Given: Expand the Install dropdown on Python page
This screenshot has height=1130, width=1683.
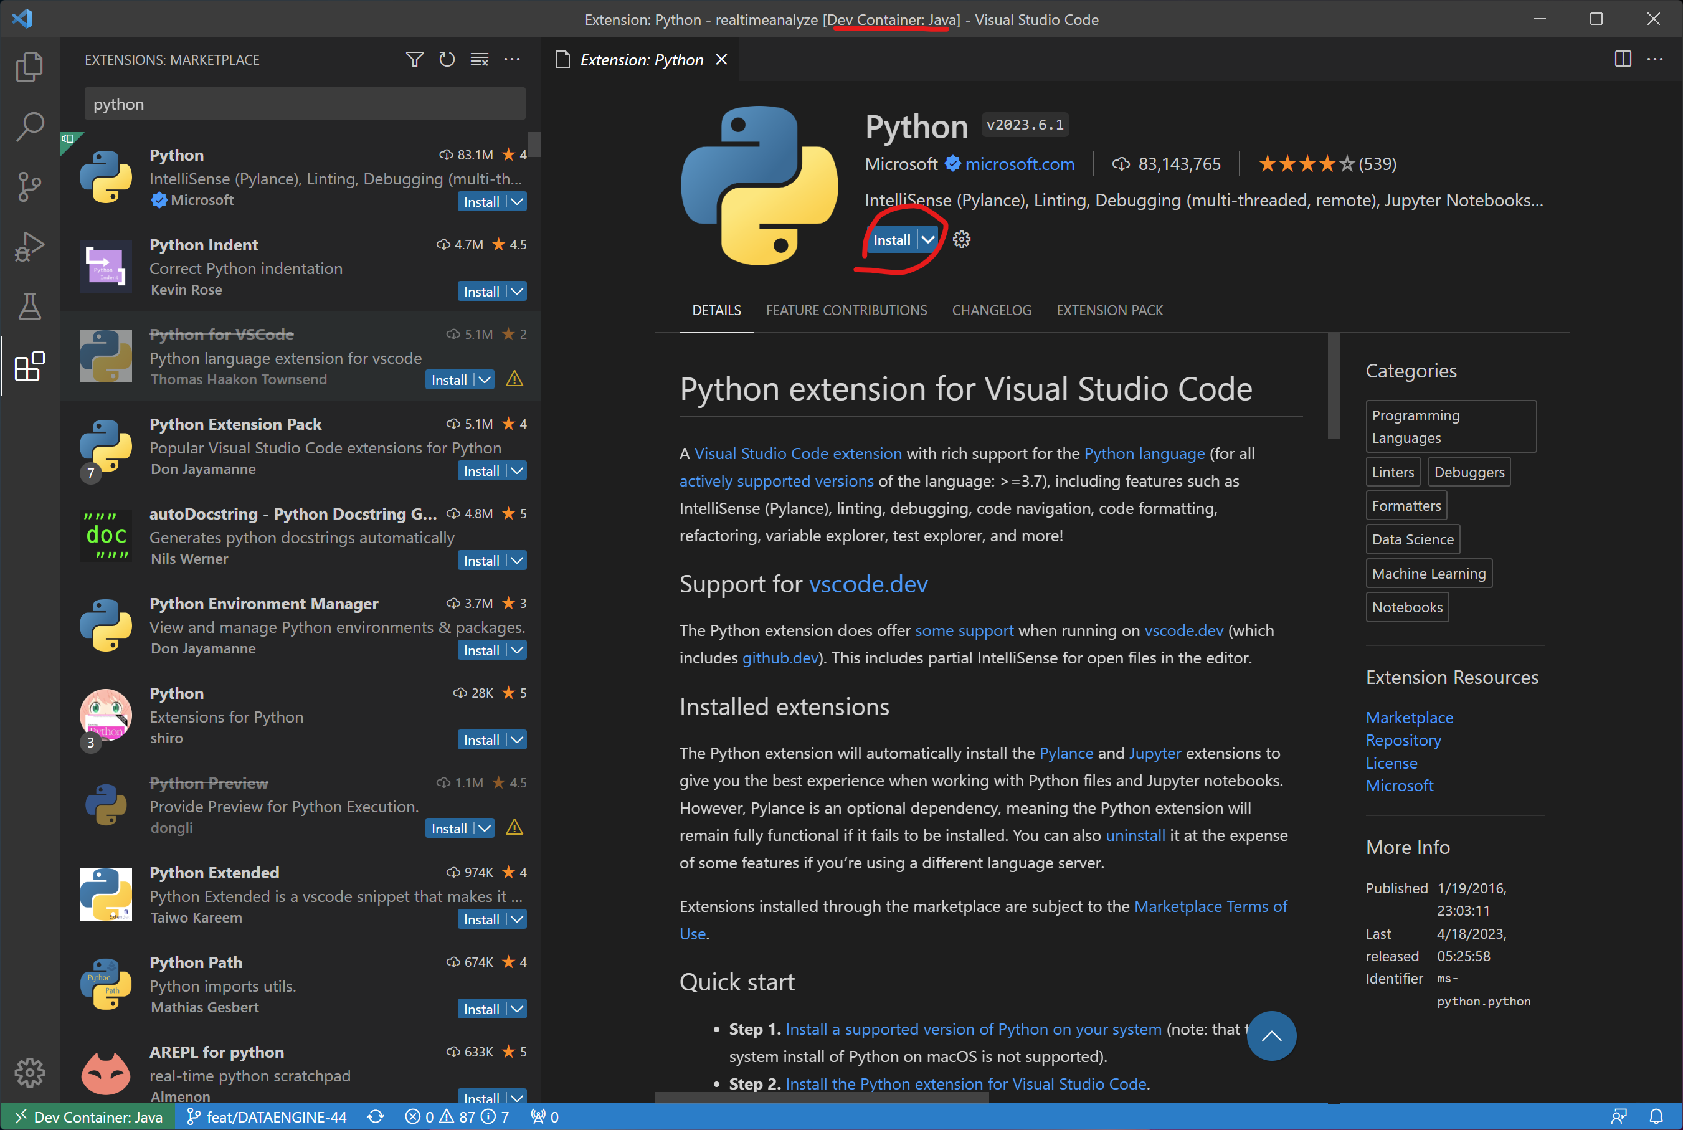Looking at the screenshot, I should point(928,239).
